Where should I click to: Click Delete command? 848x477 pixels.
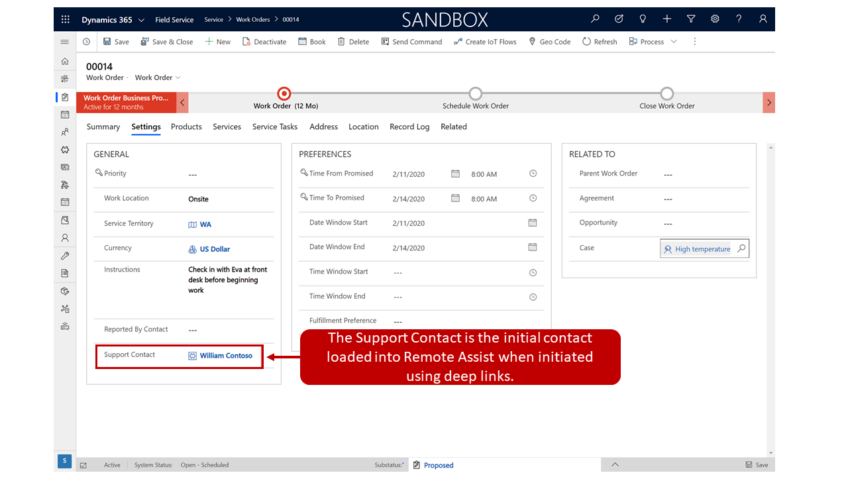point(353,42)
